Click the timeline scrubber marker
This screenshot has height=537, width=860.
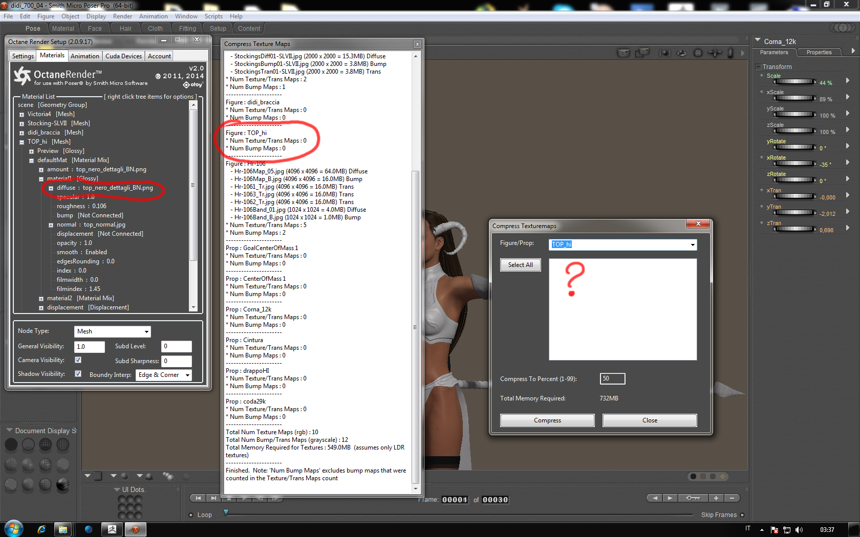pyautogui.click(x=226, y=512)
